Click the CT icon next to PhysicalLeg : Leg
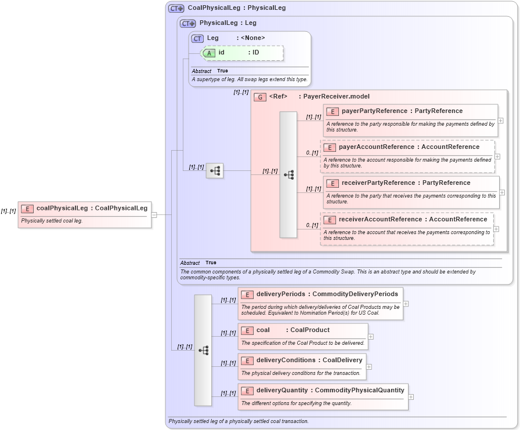Image resolution: width=520 pixels, height=430 pixels. click(x=187, y=24)
